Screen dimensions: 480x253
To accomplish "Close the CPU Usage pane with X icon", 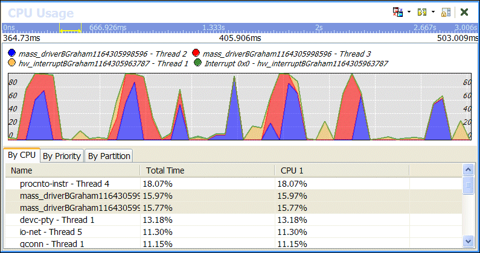I will pyautogui.click(x=464, y=12).
